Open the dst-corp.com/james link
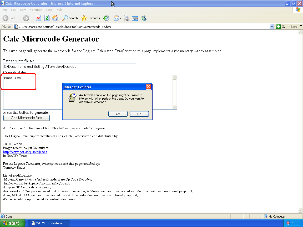The width and height of the screenshot is (303, 227). click(25, 152)
